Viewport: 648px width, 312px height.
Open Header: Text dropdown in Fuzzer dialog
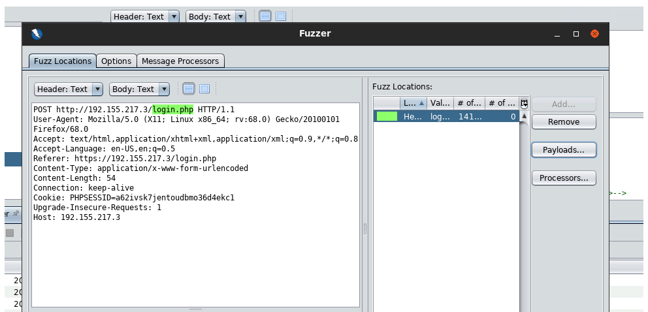tap(69, 89)
